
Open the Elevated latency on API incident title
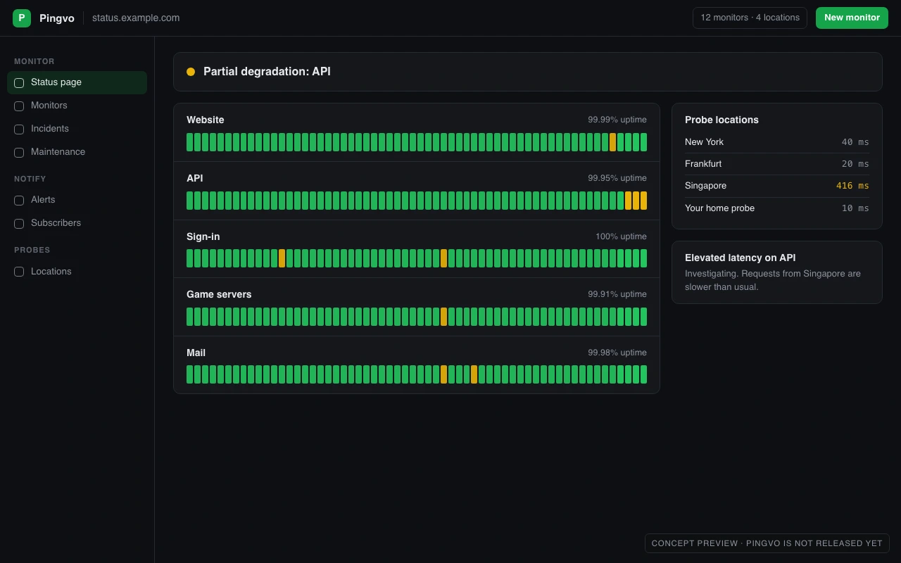(740, 258)
